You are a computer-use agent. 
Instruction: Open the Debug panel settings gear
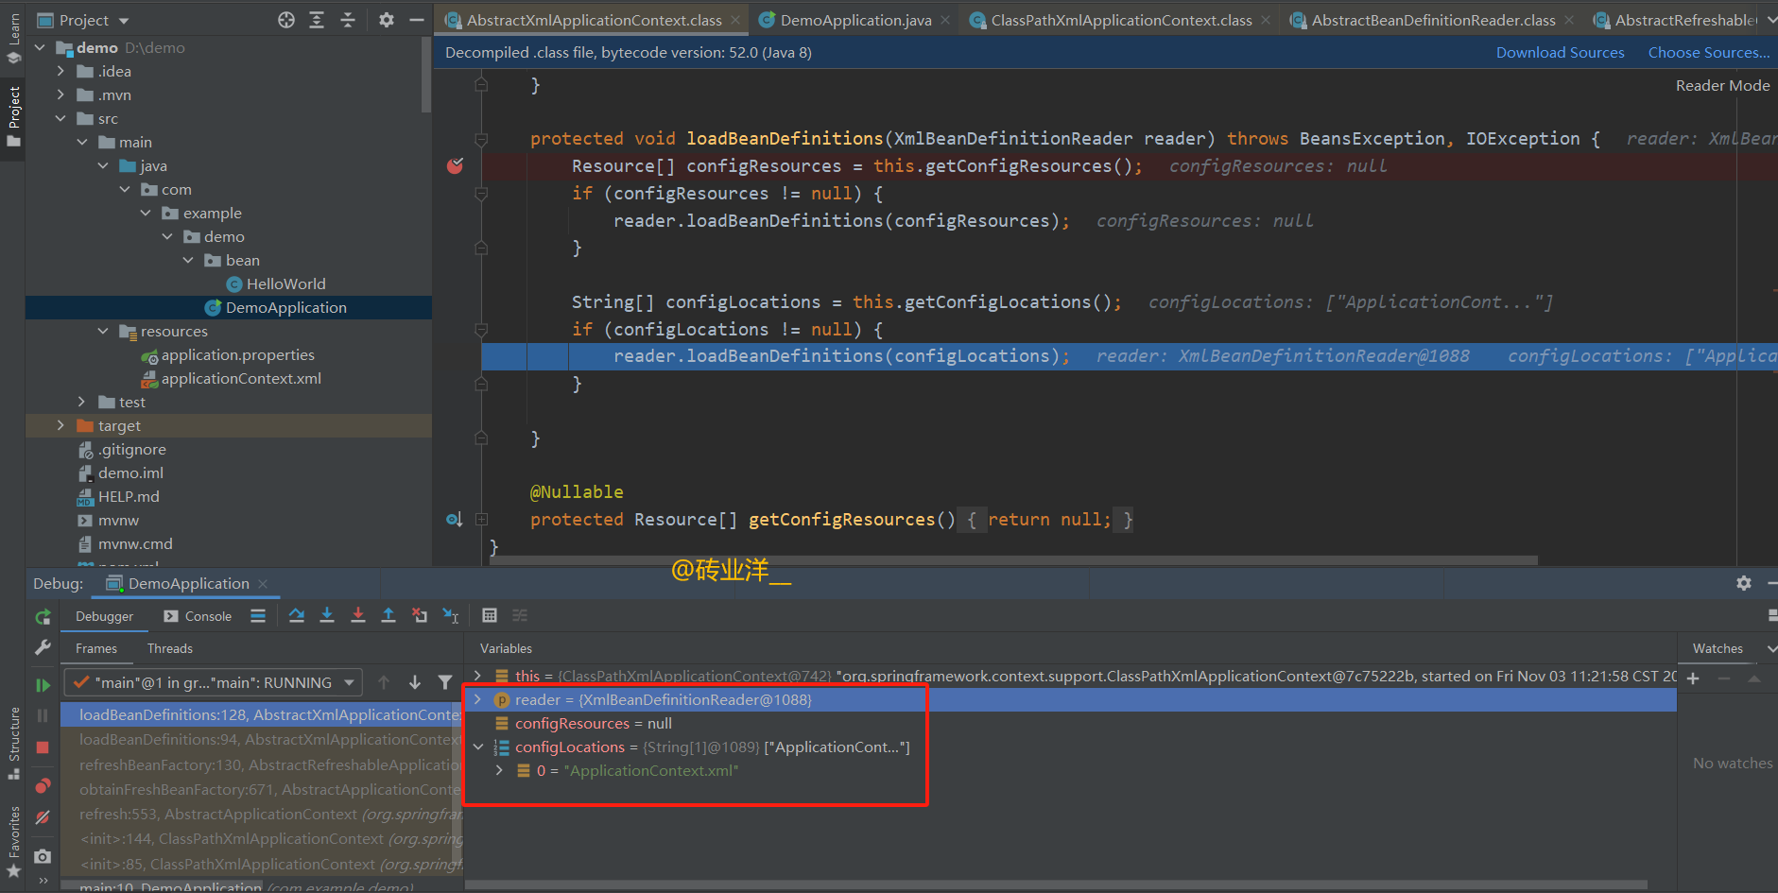point(1744,583)
